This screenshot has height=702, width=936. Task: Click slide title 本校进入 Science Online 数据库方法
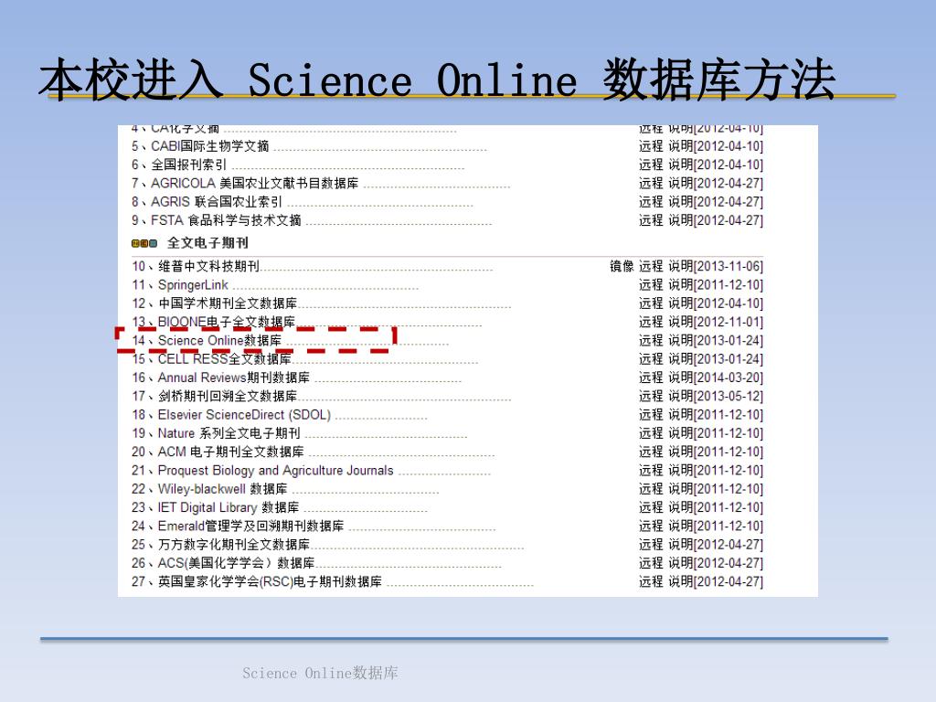(437, 80)
